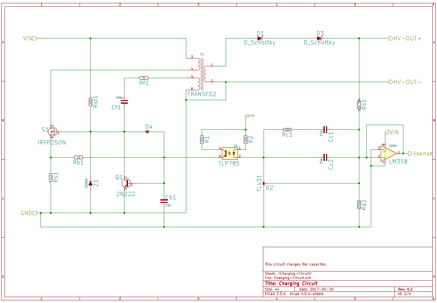This screenshot has width=437, height=303.
Task: Click the T1 transformer symbol
Action: pos(201,74)
